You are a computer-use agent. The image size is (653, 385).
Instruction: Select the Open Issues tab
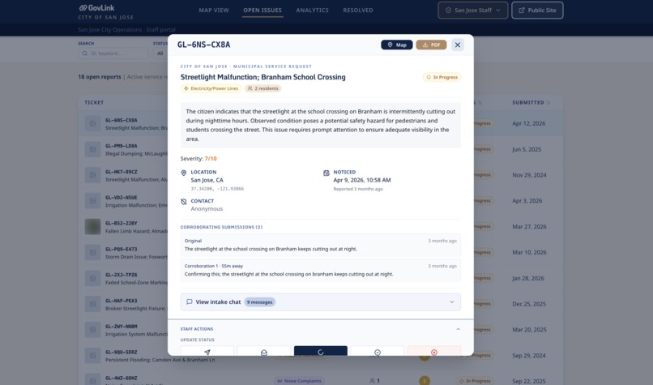click(262, 10)
